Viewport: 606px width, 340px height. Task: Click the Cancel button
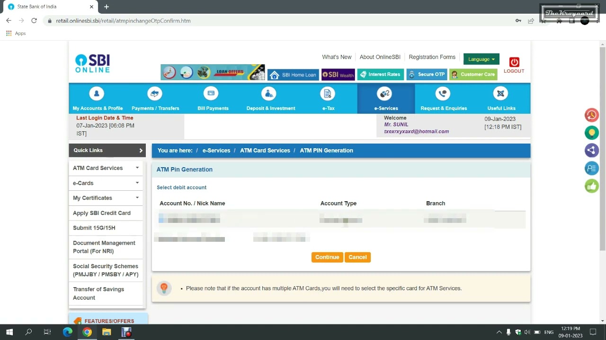pos(357,257)
